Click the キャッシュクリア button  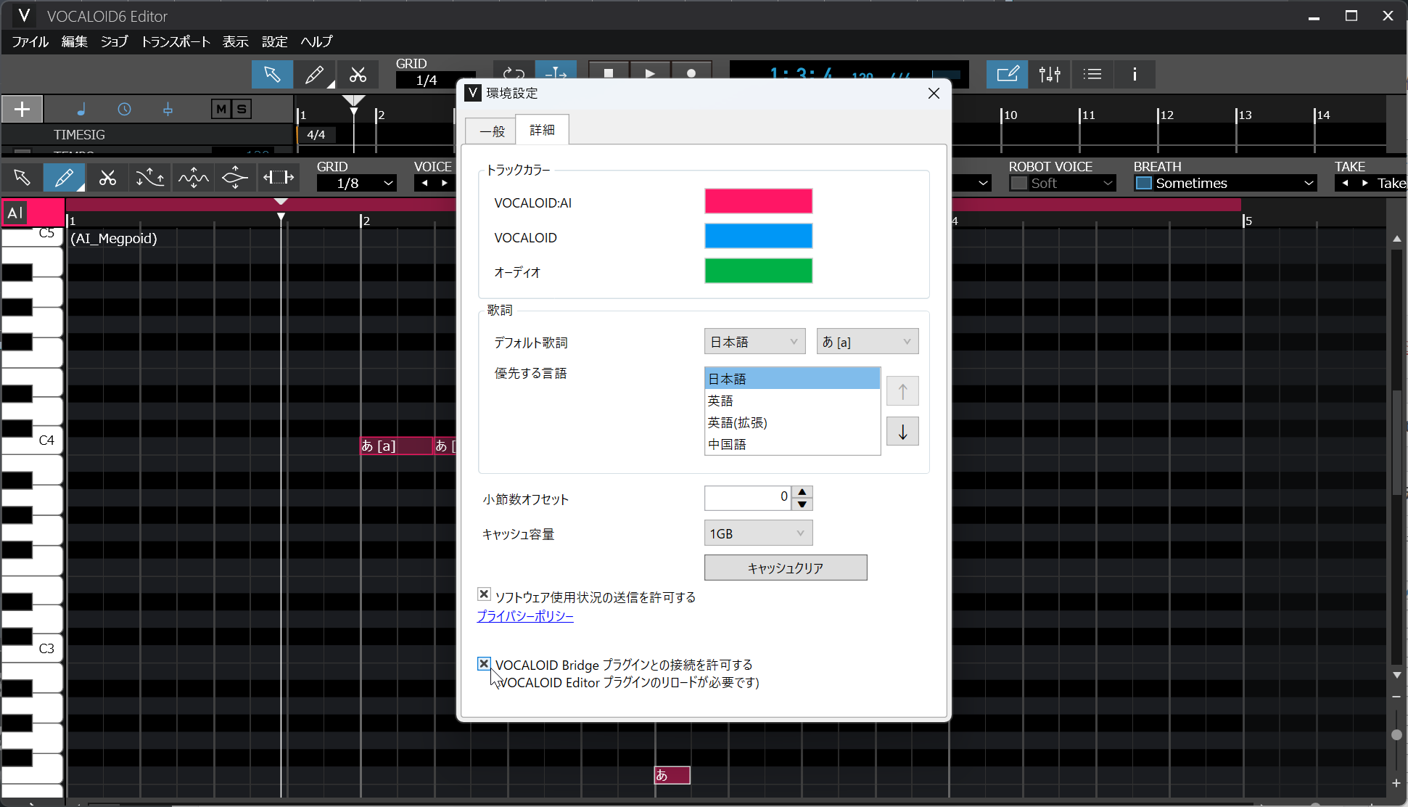(x=786, y=568)
